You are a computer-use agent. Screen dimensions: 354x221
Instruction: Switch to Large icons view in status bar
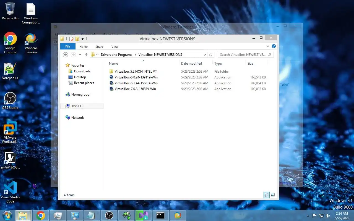tap(273, 195)
